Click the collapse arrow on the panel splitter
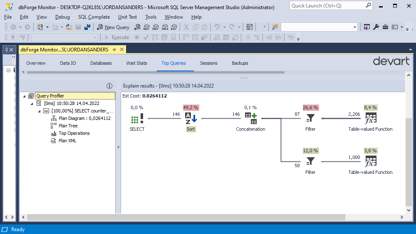The width and height of the screenshot is (416, 234). click(118, 147)
